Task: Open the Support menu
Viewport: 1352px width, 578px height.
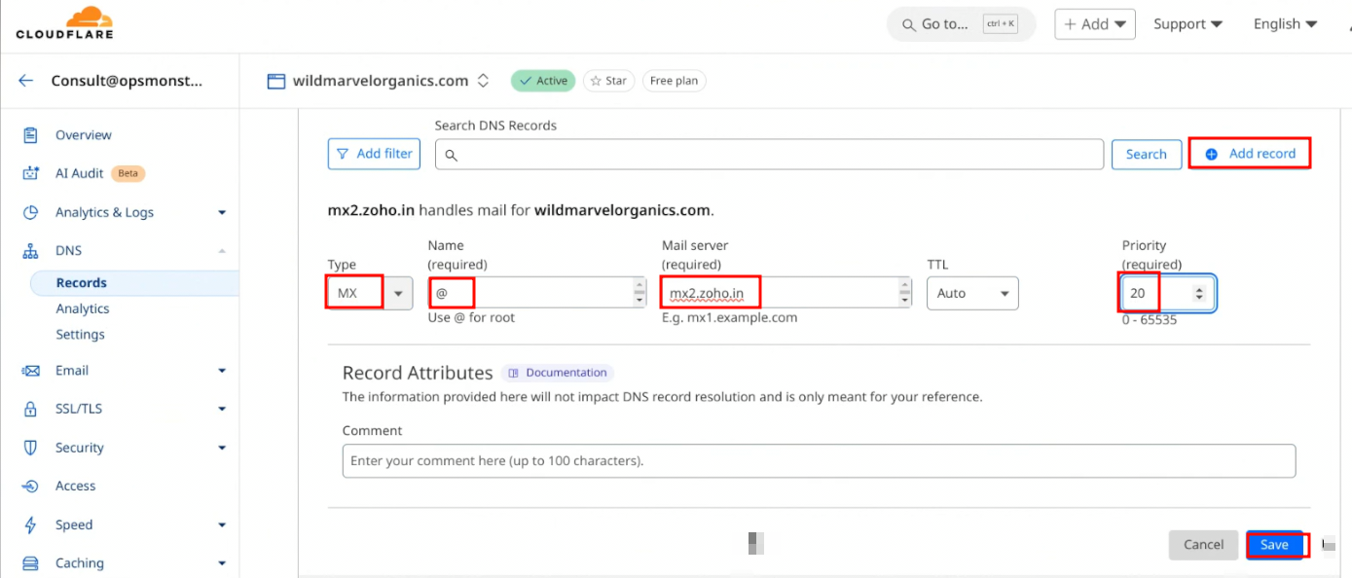Action: click(1187, 24)
